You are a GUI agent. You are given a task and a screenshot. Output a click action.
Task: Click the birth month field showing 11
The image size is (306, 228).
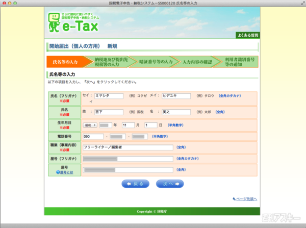coord(128,125)
